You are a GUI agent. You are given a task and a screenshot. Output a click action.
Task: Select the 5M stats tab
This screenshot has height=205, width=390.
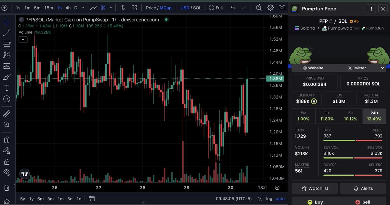click(304, 116)
